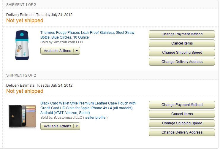Click the Thermos Foogo bottle product image
The width and height of the screenshot is (220, 149).
(22, 45)
